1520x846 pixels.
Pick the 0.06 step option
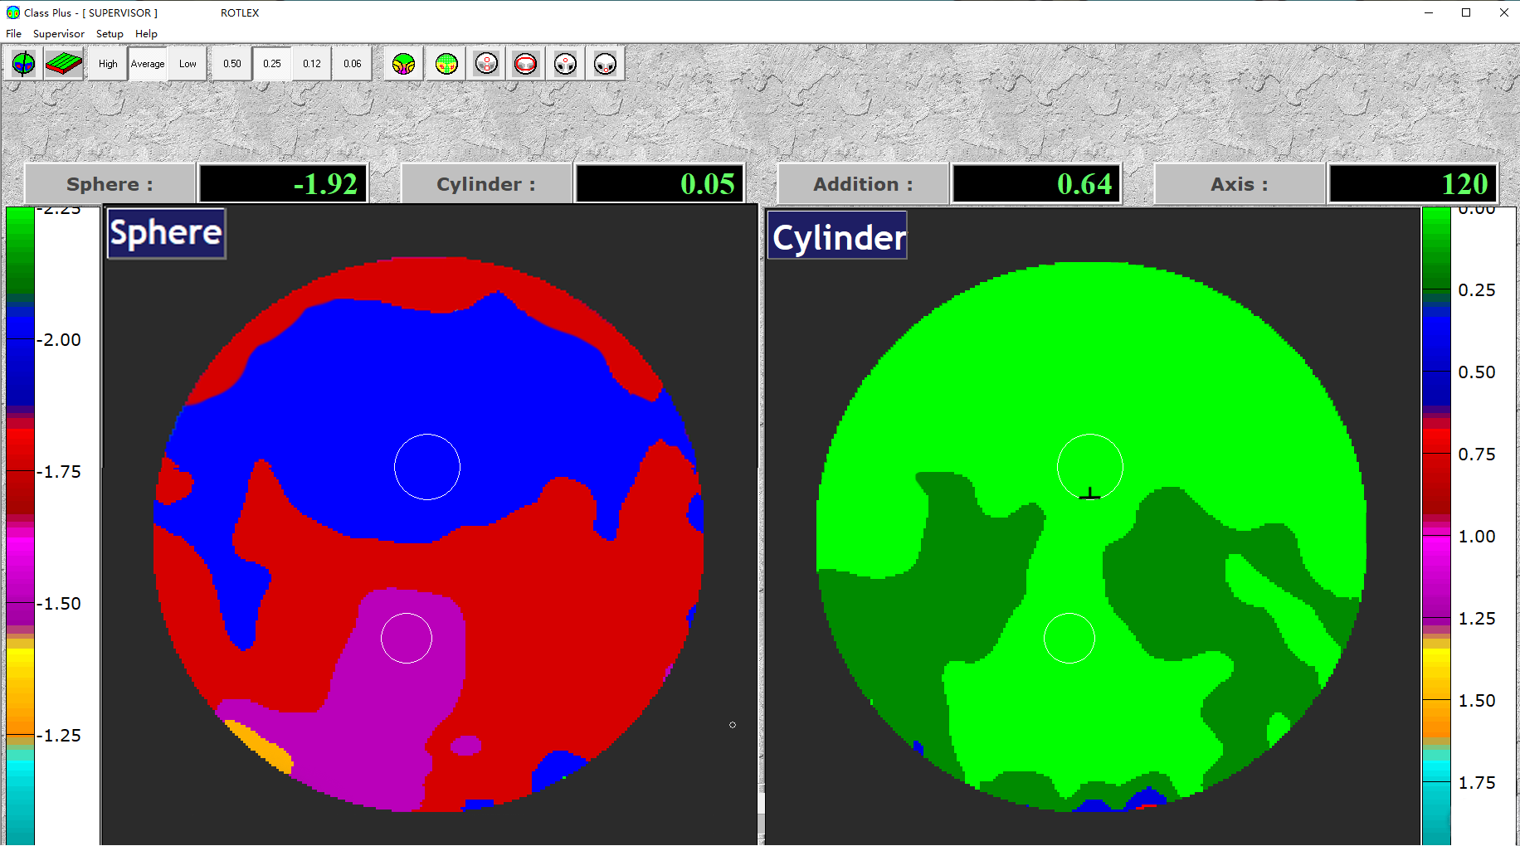(353, 64)
